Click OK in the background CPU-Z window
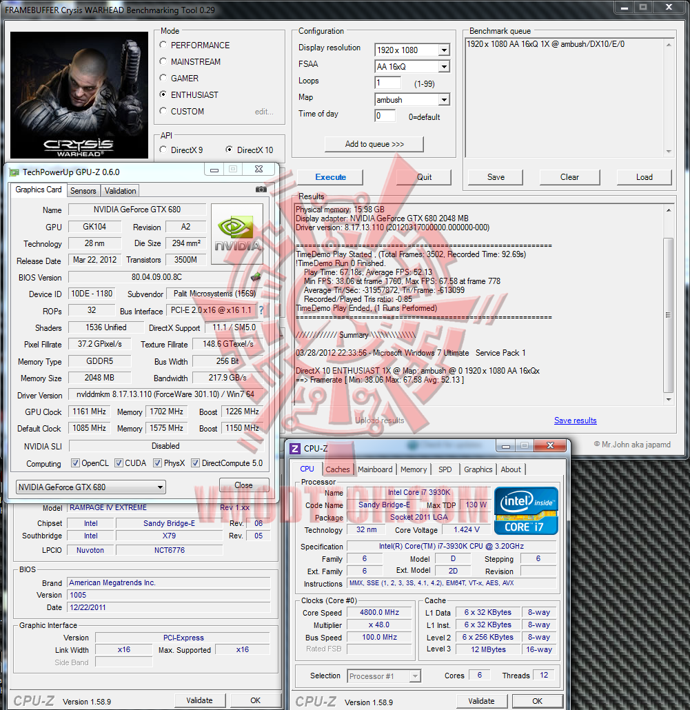Image resolution: width=690 pixels, height=710 pixels. click(x=255, y=700)
